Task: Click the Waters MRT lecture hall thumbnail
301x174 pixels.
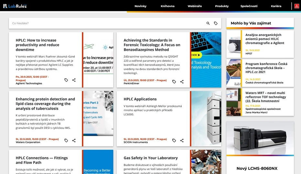Action: click(234, 102)
